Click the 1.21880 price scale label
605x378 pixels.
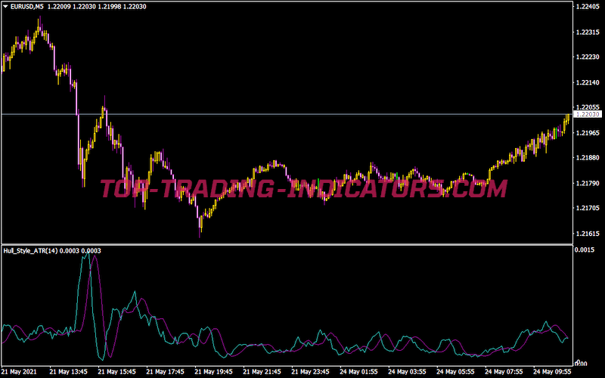click(587, 157)
